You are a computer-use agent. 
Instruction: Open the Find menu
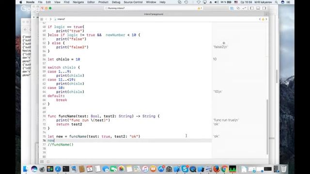coord(66,2)
